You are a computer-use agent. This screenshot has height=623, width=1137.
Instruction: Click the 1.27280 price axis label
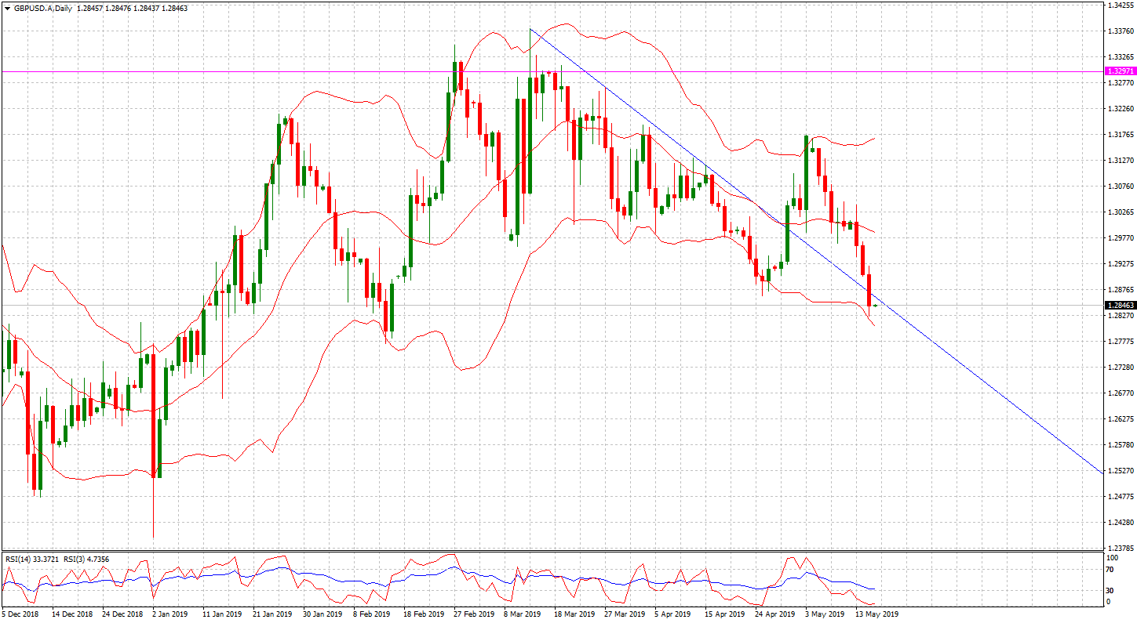1120,368
